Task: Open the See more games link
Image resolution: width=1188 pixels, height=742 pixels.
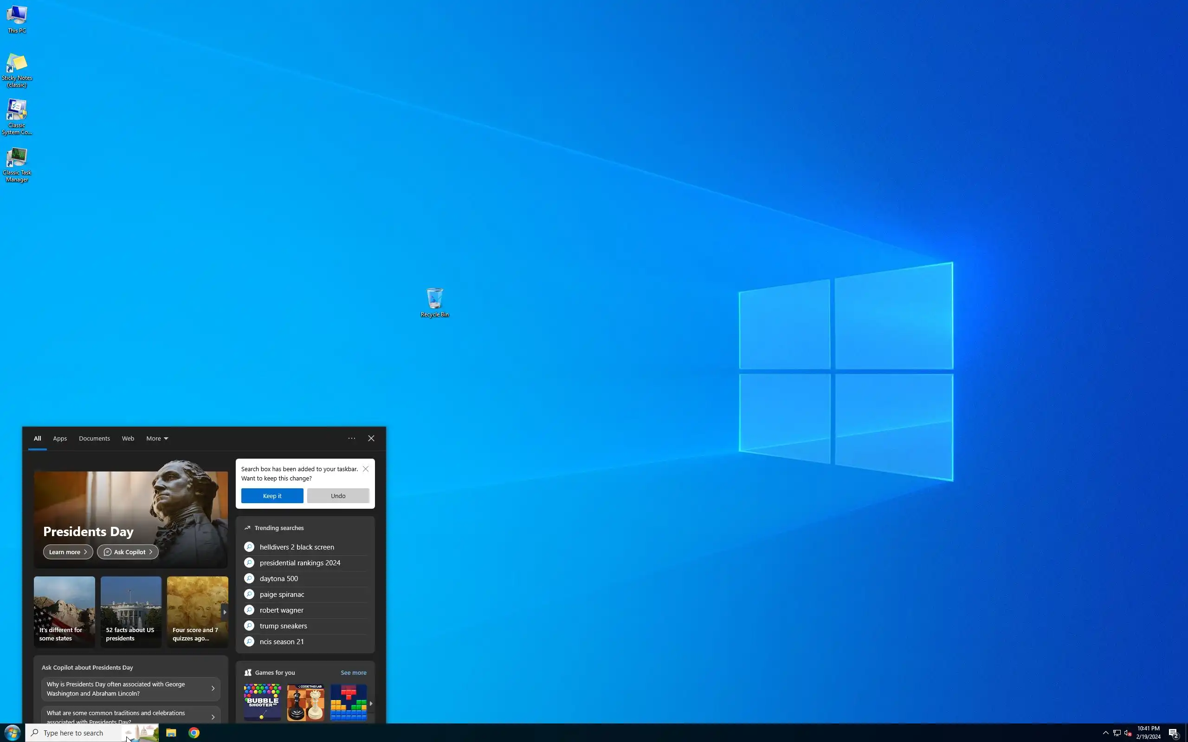Action: click(x=353, y=672)
